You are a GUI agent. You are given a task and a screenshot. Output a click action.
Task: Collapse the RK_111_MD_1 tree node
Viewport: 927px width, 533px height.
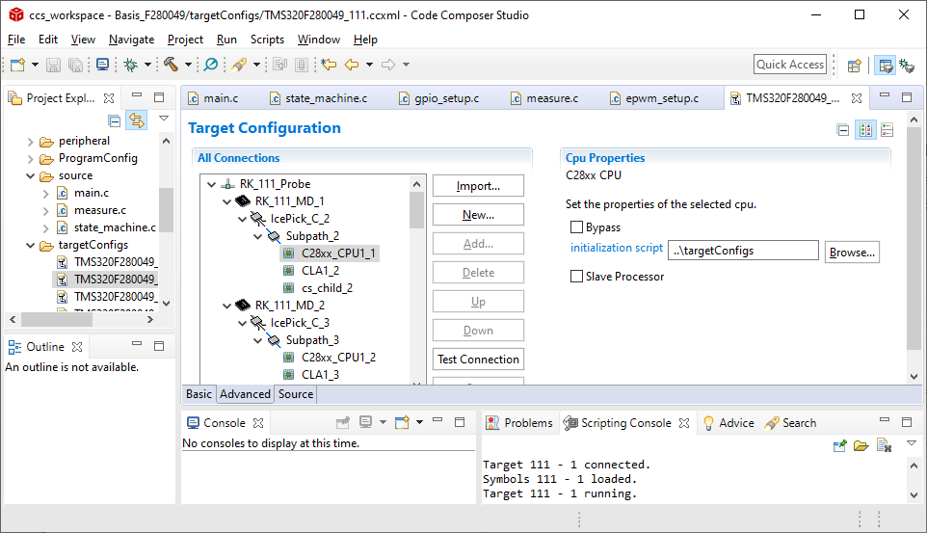227,201
